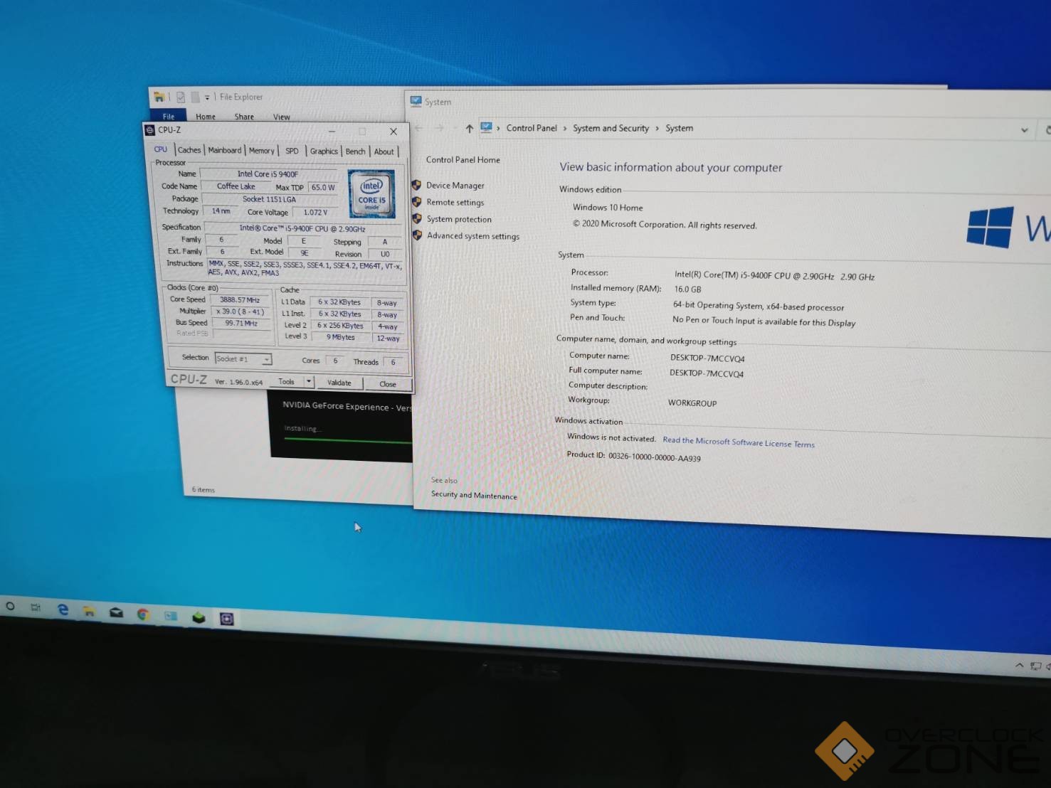This screenshot has height=788, width=1051.
Task: Click the Core Speed value 3888.57 MHz
Action: click(240, 300)
